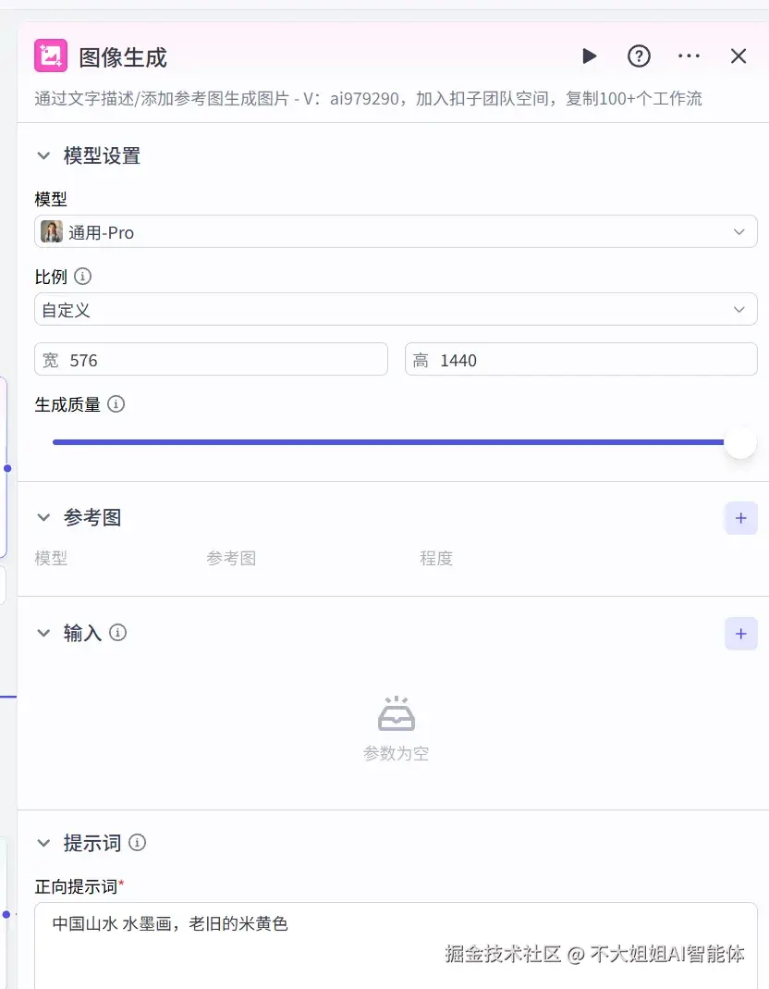Click the 生成质量 slider handle
769x989 pixels.
[x=739, y=442]
